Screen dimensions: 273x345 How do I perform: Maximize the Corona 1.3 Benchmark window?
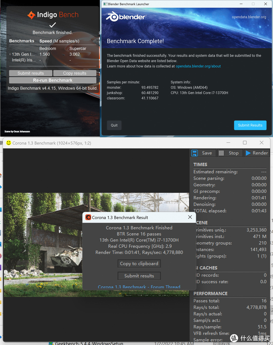[245, 143]
